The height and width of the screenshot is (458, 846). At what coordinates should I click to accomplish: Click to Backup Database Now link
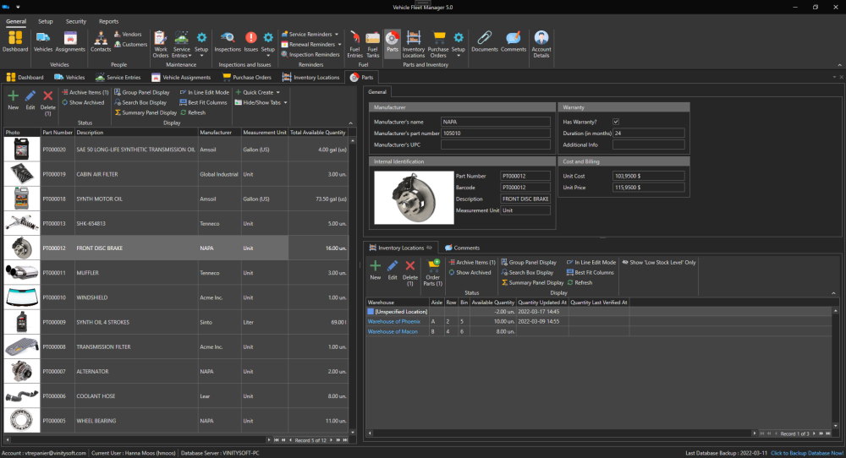[x=806, y=453]
